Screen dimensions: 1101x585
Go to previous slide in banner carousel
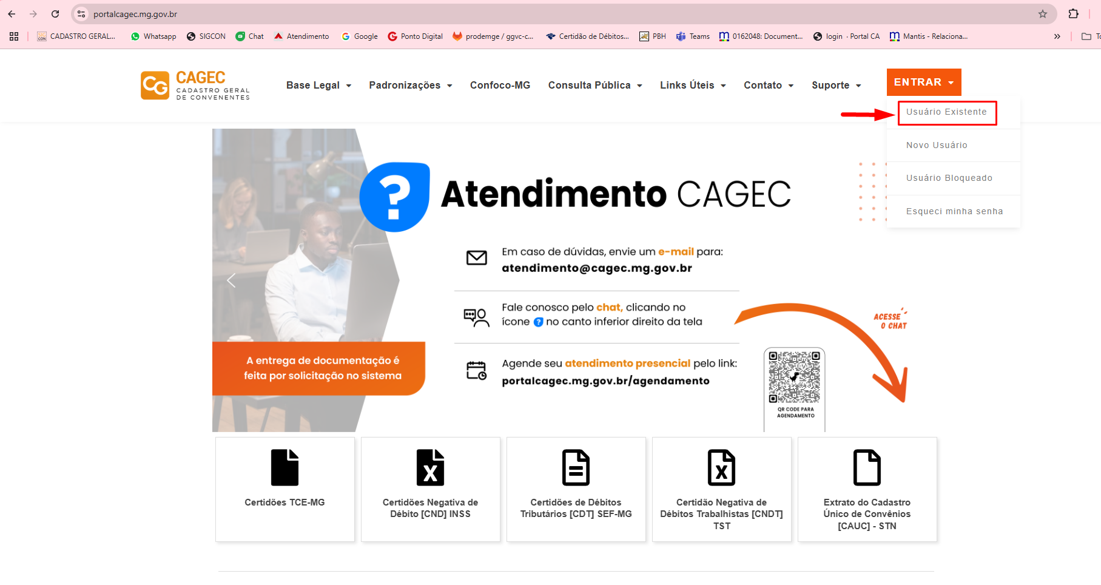(231, 280)
